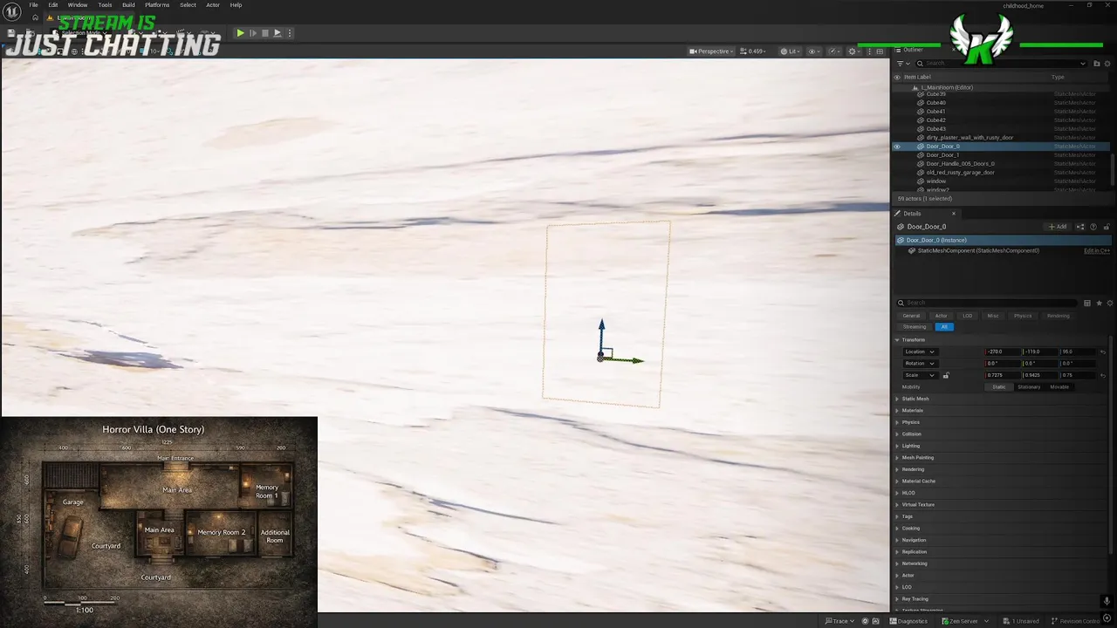Open Lit view mode dropdown

tap(790, 51)
